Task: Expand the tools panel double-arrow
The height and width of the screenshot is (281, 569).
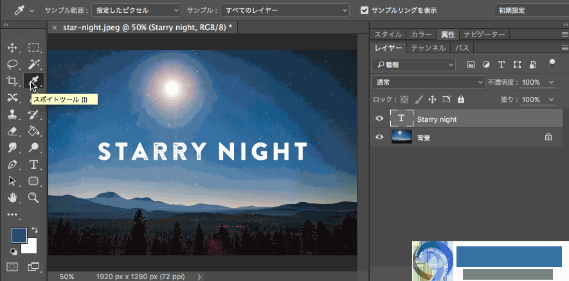Action: click(6, 24)
